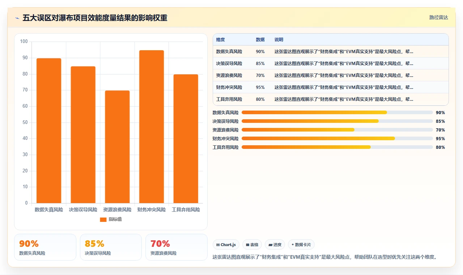The height and width of the screenshot is (275, 463).
Task: Click the 资源浪费风险 70% progress bar
Action: tap(337, 130)
